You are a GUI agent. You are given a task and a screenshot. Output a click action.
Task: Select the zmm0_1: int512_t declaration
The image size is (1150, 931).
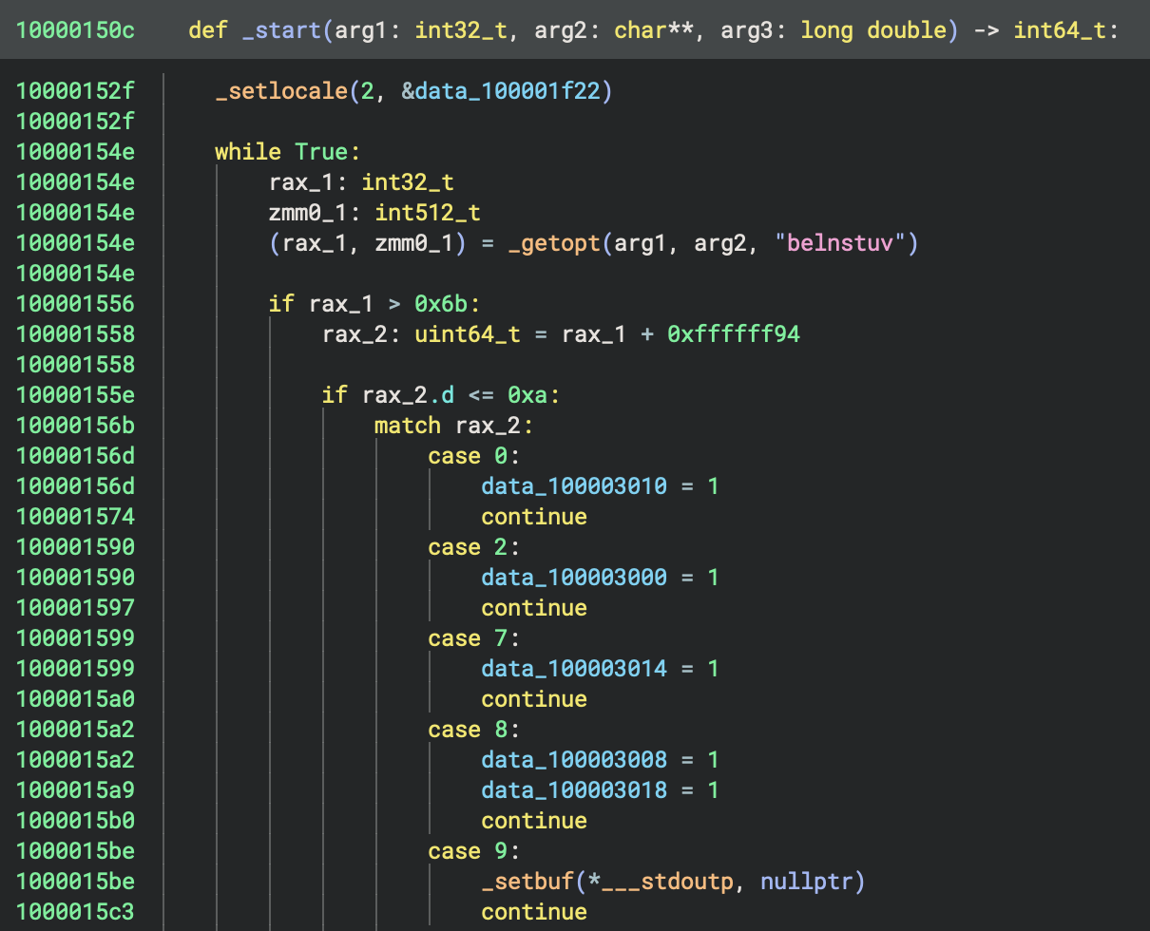pyautogui.click(x=374, y=213)
